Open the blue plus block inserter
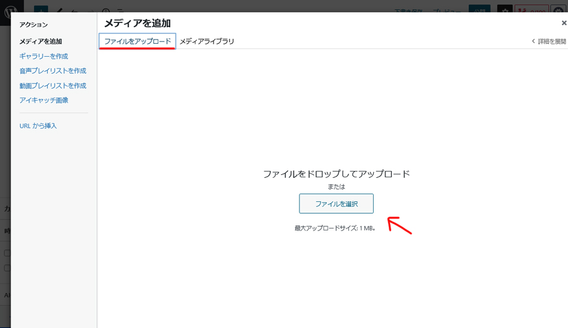 point(40,9)
